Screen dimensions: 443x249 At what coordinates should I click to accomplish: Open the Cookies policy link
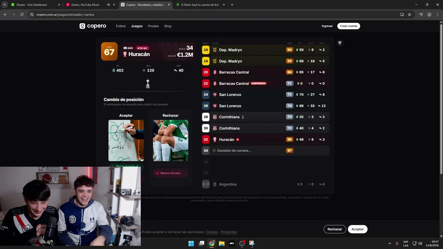(212, 232)
